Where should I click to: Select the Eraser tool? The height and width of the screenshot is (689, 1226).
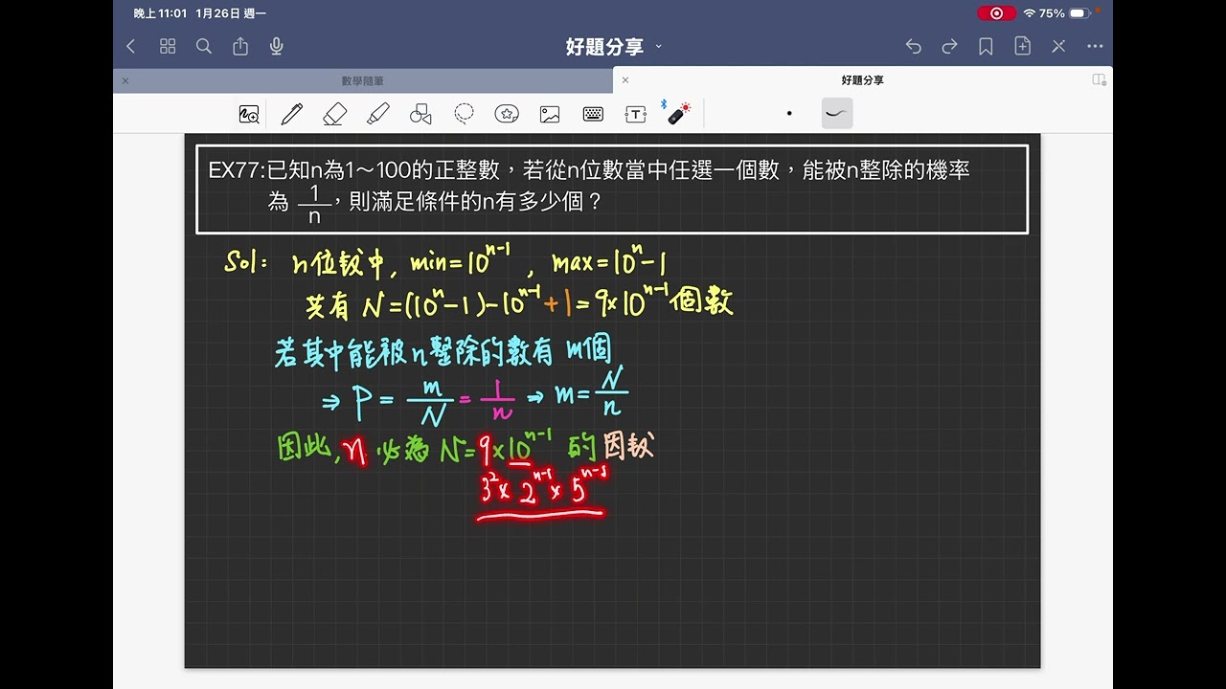click(x=334, y=115)
